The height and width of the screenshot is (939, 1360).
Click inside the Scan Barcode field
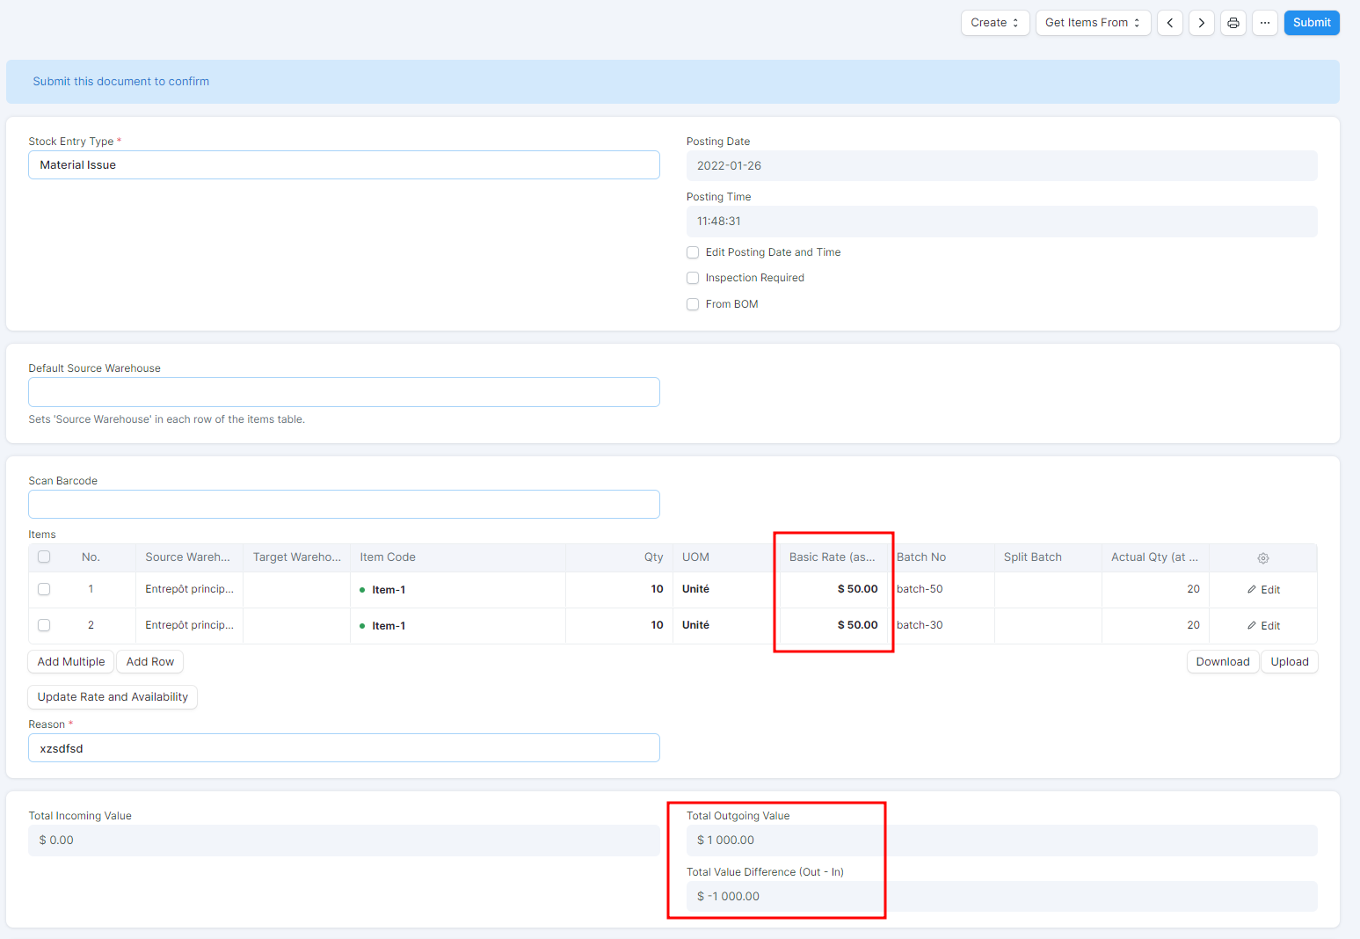[x=344, y=504]
